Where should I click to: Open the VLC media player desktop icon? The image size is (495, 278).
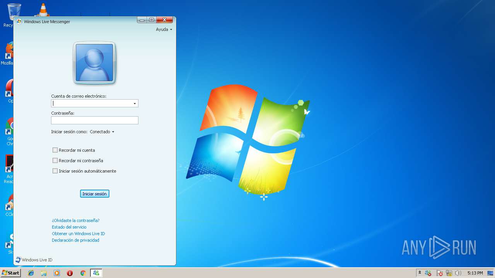[43, 10]
